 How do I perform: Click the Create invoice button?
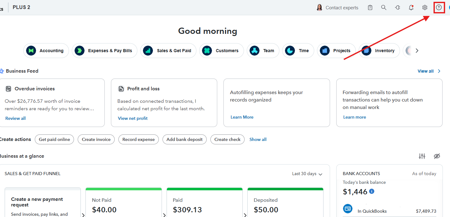[96, 139]
